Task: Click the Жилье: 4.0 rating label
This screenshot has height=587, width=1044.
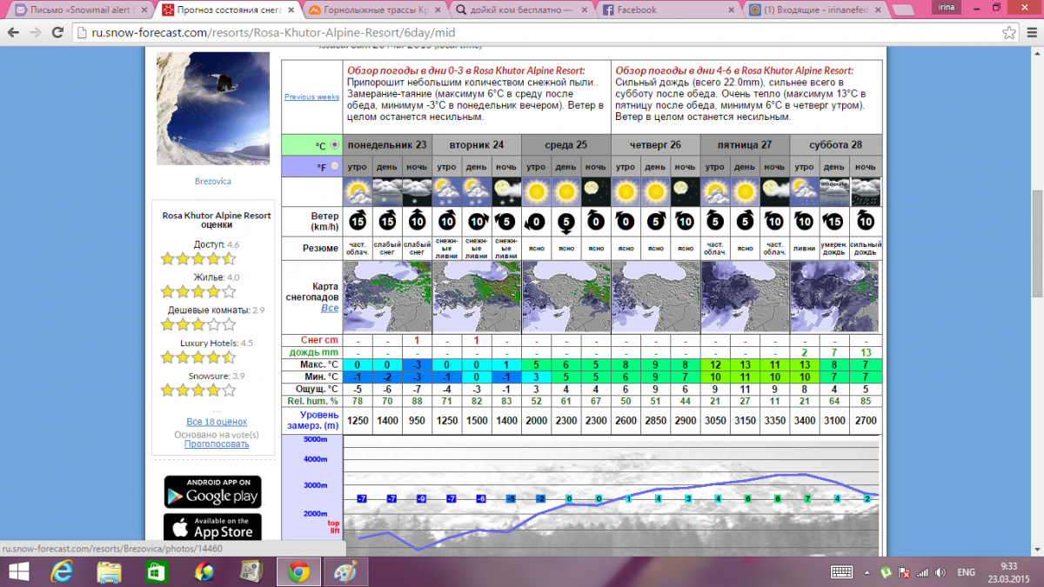Action: [217, 277]
